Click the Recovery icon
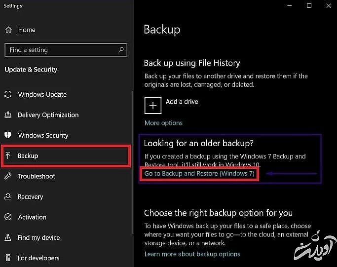 (8, 196)
